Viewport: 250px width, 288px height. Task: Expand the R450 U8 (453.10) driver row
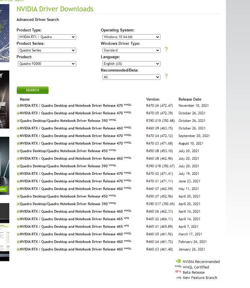tap(18, 151)
